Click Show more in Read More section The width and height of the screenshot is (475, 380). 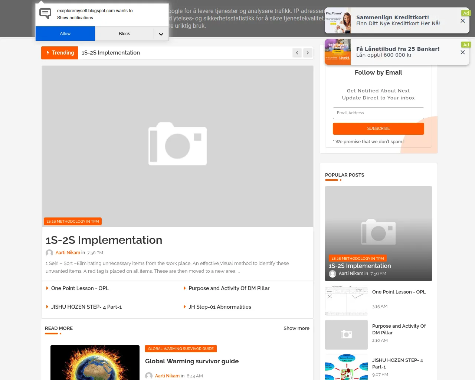(x=296, y=328)
